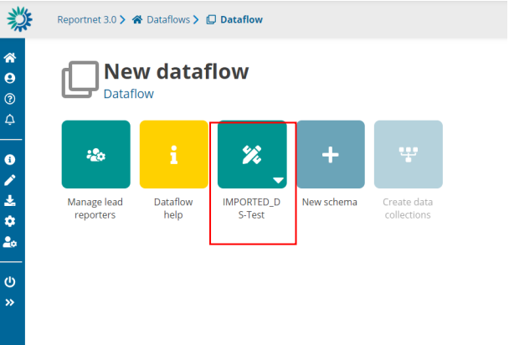The width and height of the screenshot is (509, 345).
Task: Open settings gear icon in sidebar
Action: pos(10,221)
